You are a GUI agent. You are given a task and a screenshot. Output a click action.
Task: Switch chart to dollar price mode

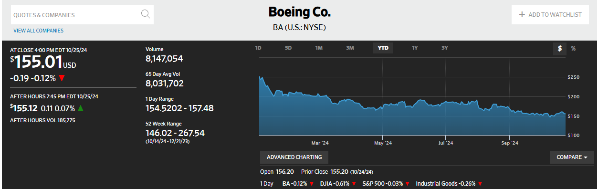coord(559,48)
